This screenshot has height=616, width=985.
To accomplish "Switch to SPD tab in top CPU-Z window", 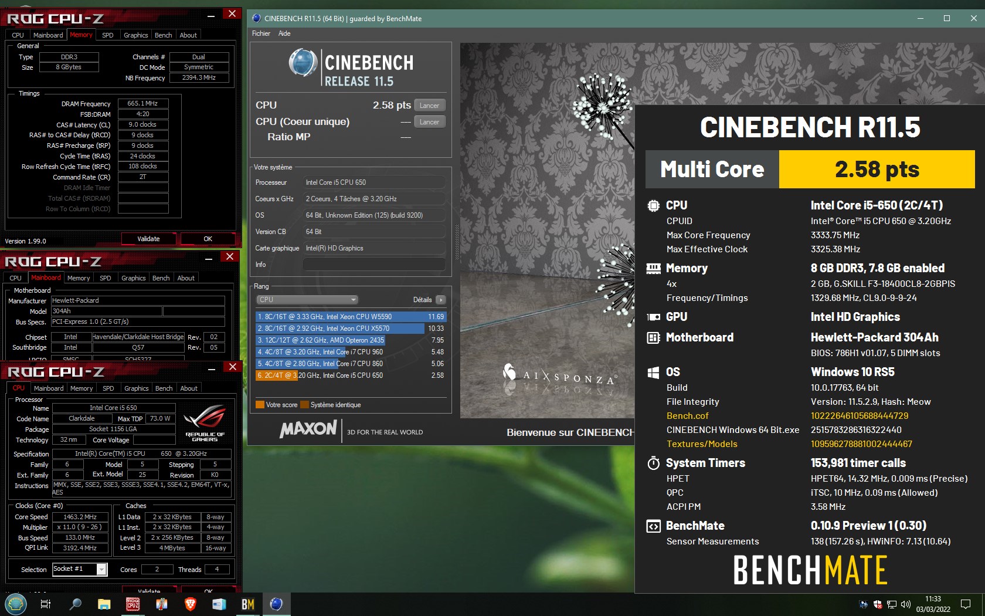I will tap(108, 35).
